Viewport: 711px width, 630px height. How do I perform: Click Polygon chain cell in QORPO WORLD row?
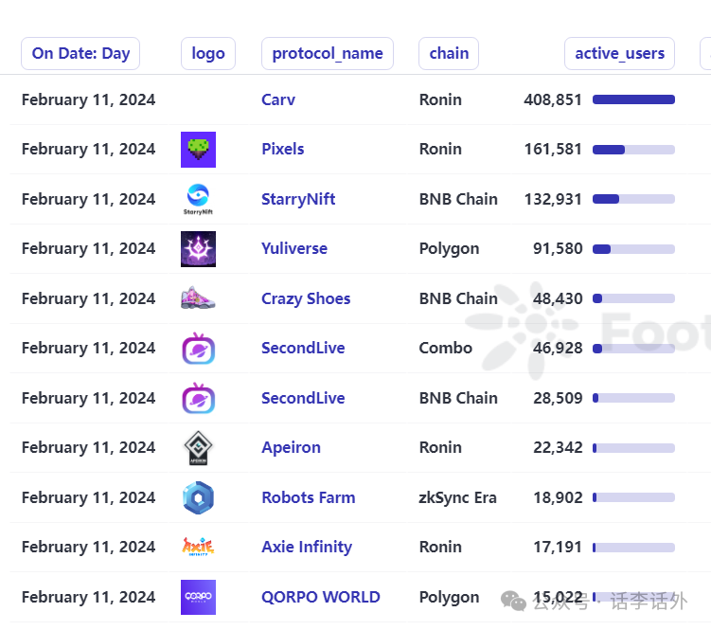pyautogui.click(x=449, y=598)
